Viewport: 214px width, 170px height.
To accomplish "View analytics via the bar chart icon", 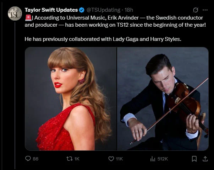I will point(153,159).
